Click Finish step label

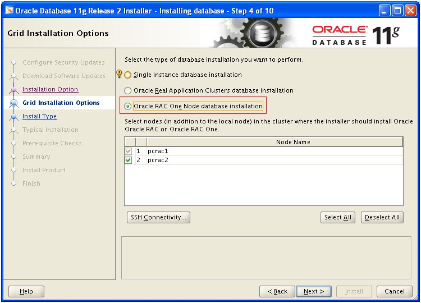click(x=31, y=183)
